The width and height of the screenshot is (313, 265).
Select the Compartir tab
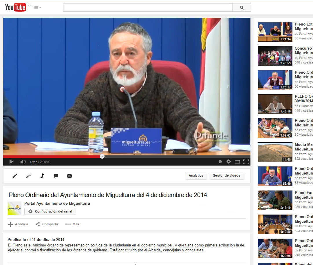[x=47, y=224]
